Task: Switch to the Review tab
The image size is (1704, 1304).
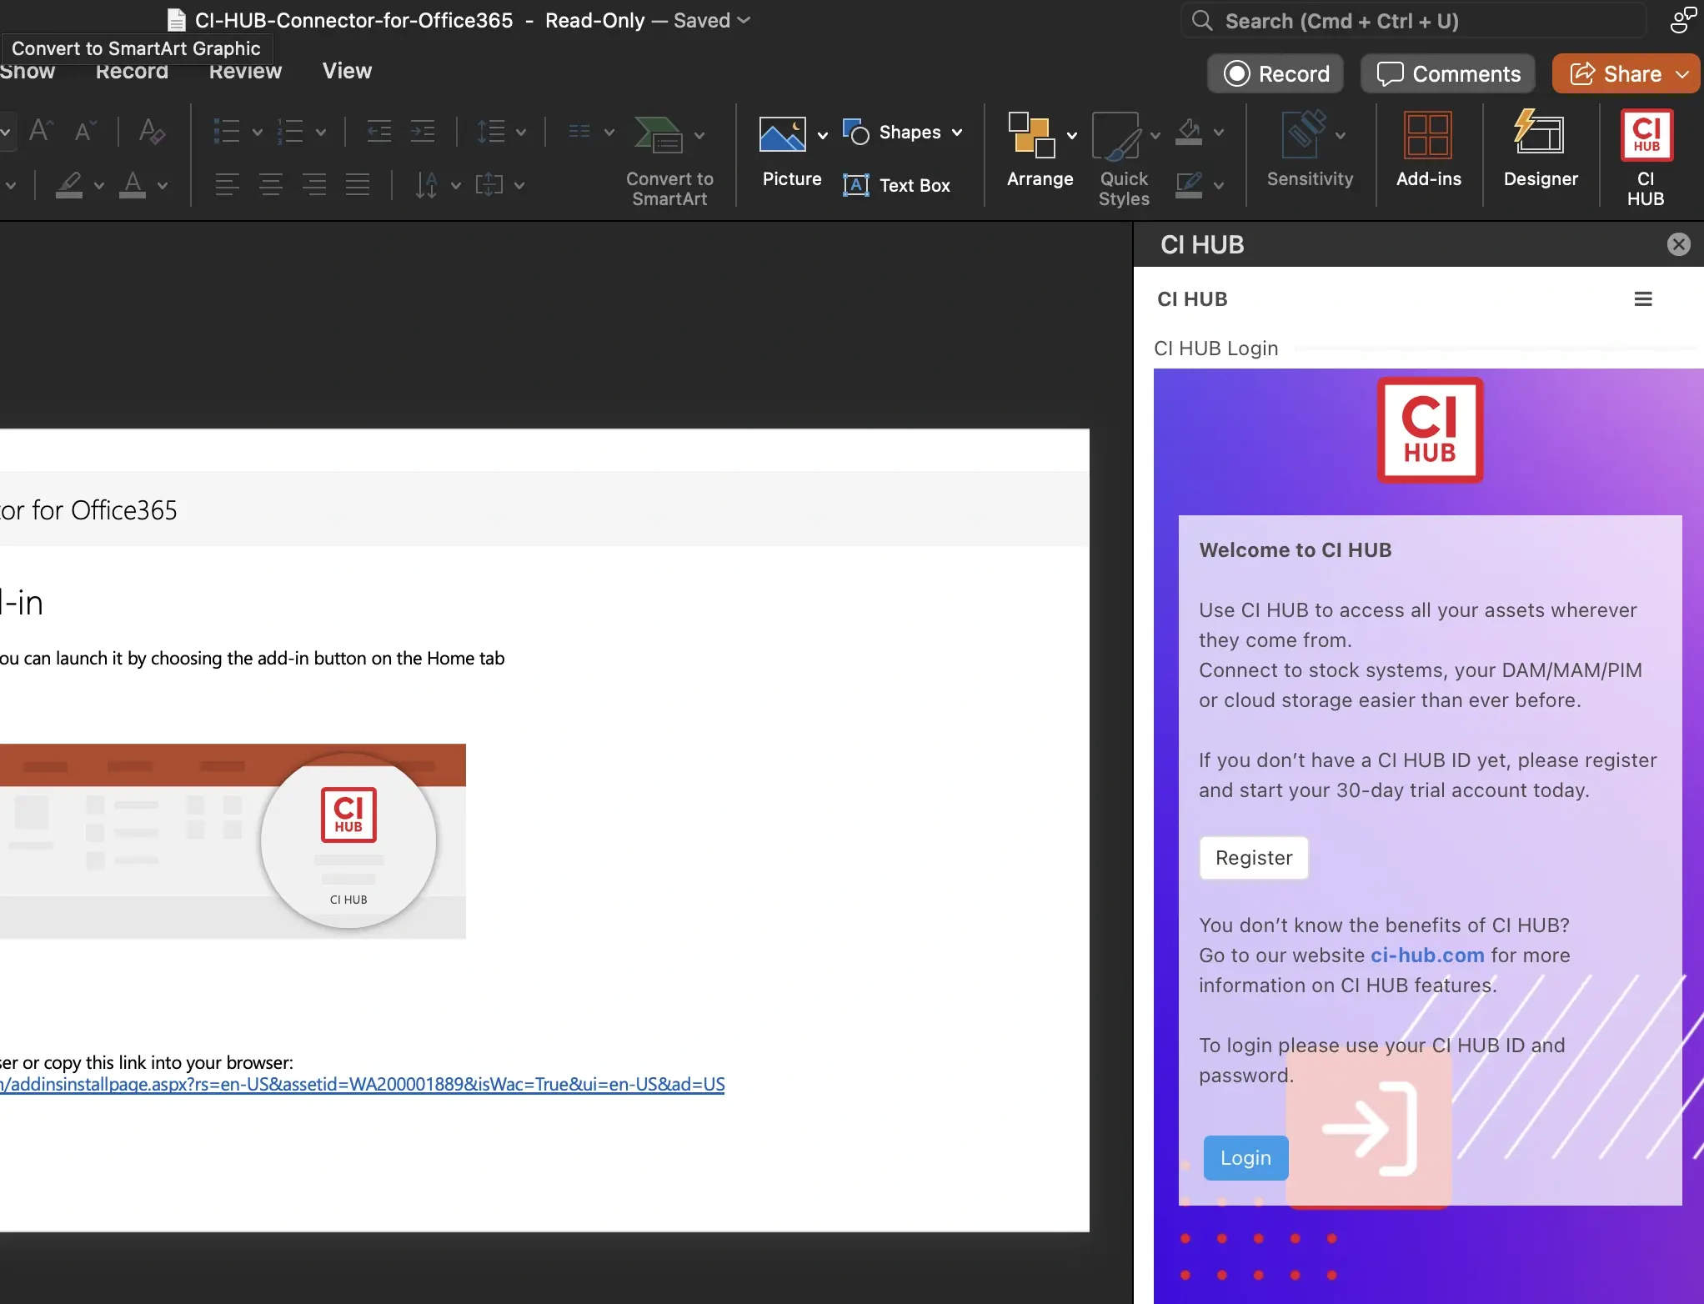Action: pos(245,72)
